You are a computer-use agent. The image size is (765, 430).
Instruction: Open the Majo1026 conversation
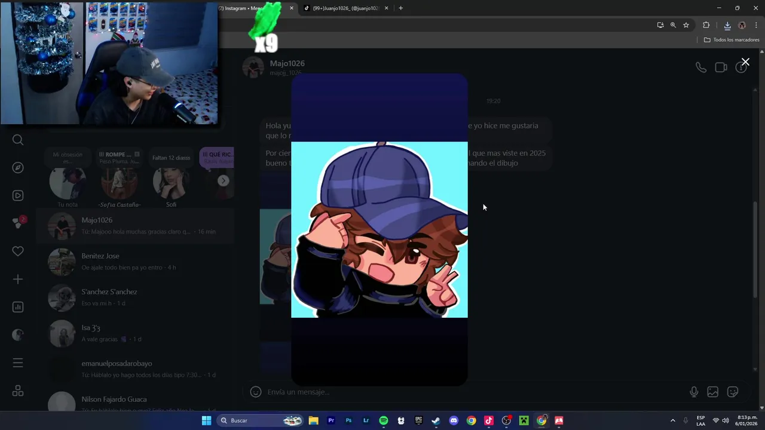click(134, 226)
